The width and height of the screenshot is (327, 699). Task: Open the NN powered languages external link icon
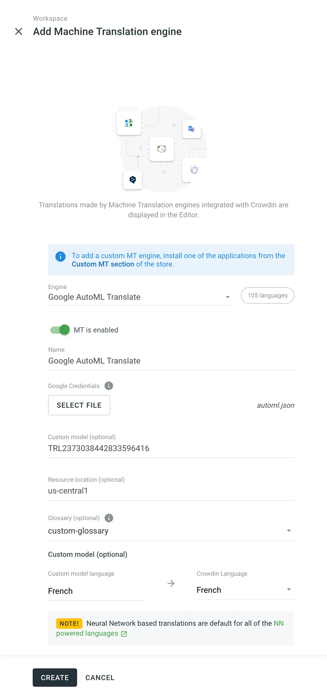[x=124, y=634]
